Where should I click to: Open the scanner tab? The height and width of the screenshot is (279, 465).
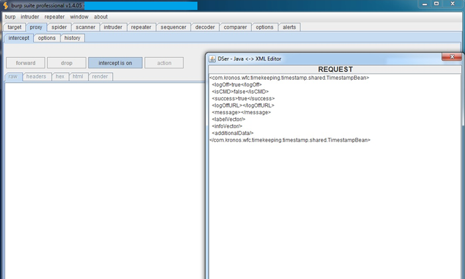[x=86, y=27]
